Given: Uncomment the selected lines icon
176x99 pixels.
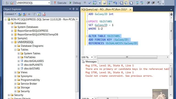Looking at the screenshot, I should [x=142, y=3].
